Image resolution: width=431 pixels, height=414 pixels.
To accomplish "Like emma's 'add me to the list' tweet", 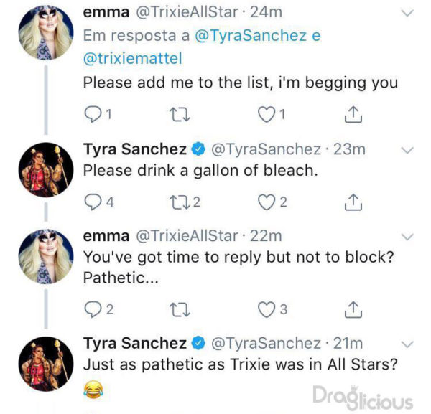I will pyautogui.click(x=266, y=114).
